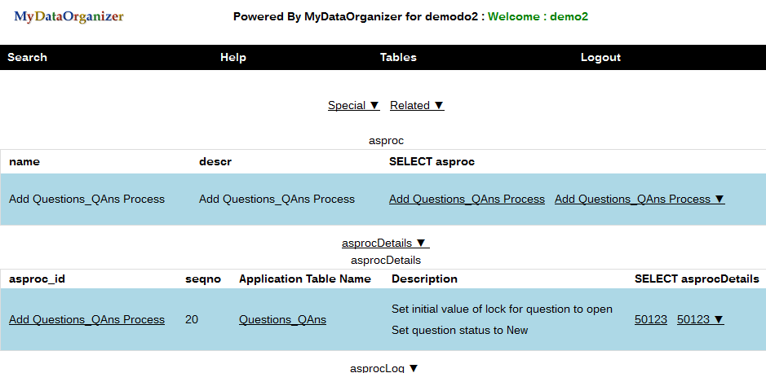Open Add Questions_QAns Process select link

pyautogui.click(x=467, y=200)
